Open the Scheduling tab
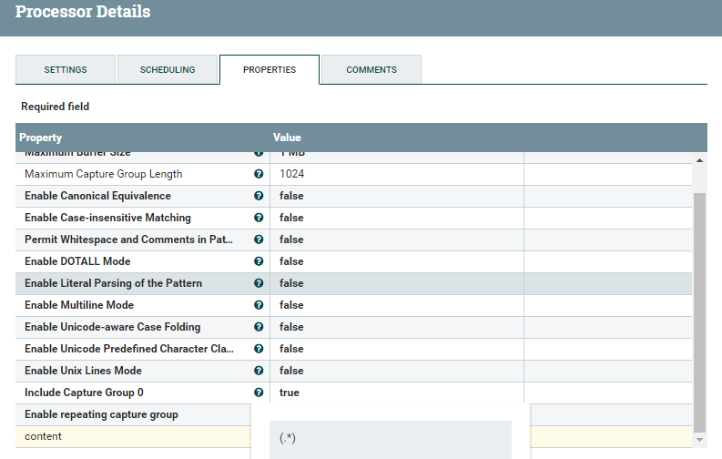 pos(168,70)
